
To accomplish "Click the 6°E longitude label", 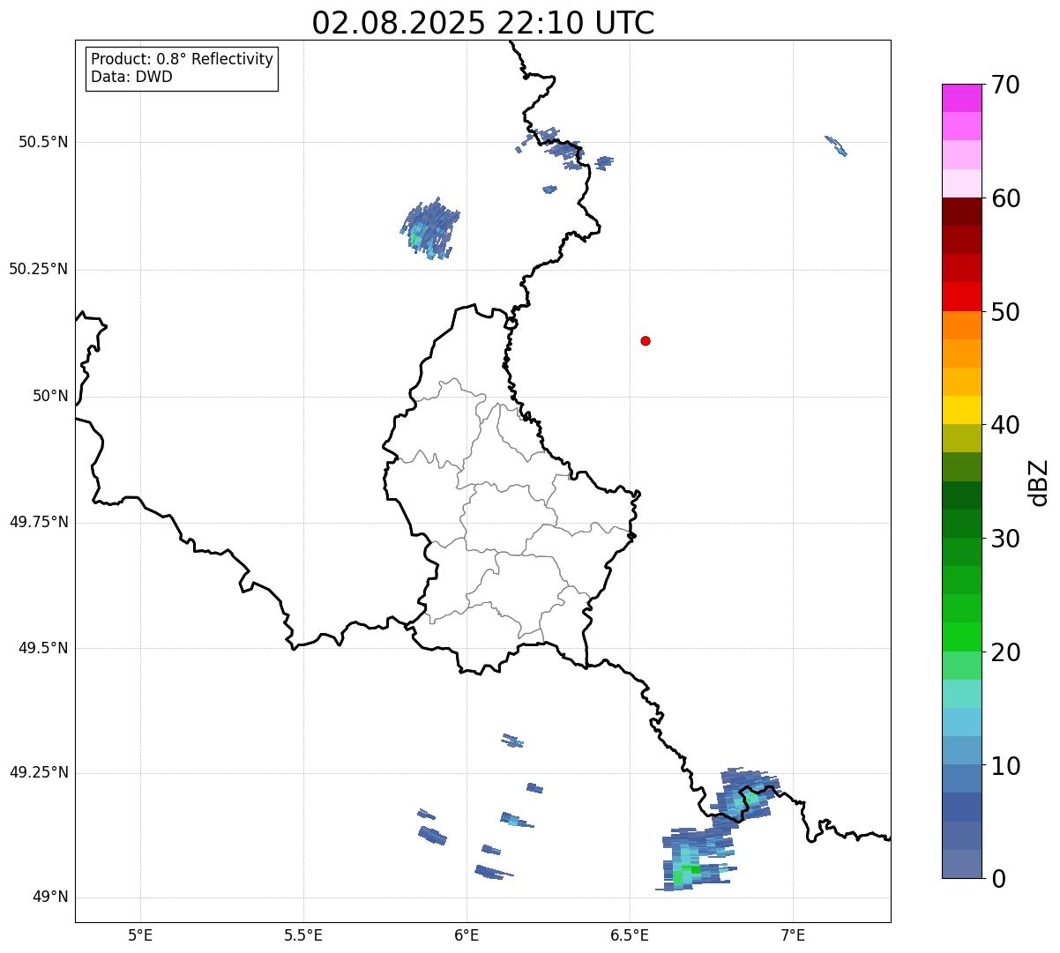I will click(x=467, y=935).
